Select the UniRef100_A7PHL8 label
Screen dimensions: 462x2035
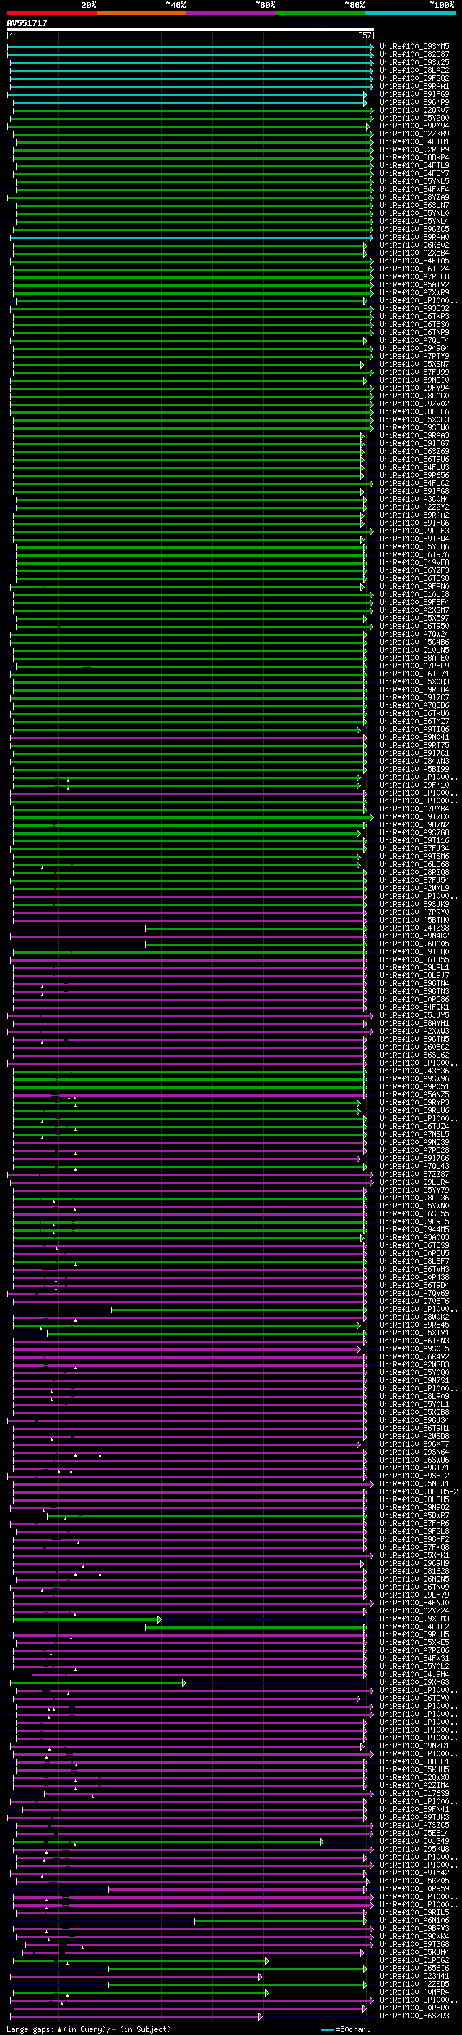pyautogui.click(x=414, y=276)
